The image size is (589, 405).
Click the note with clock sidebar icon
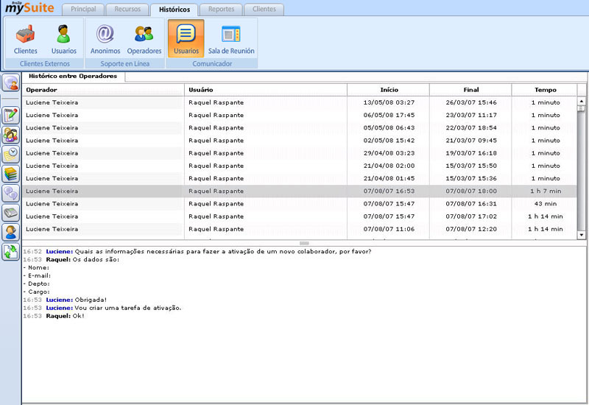tap(11, 154)
